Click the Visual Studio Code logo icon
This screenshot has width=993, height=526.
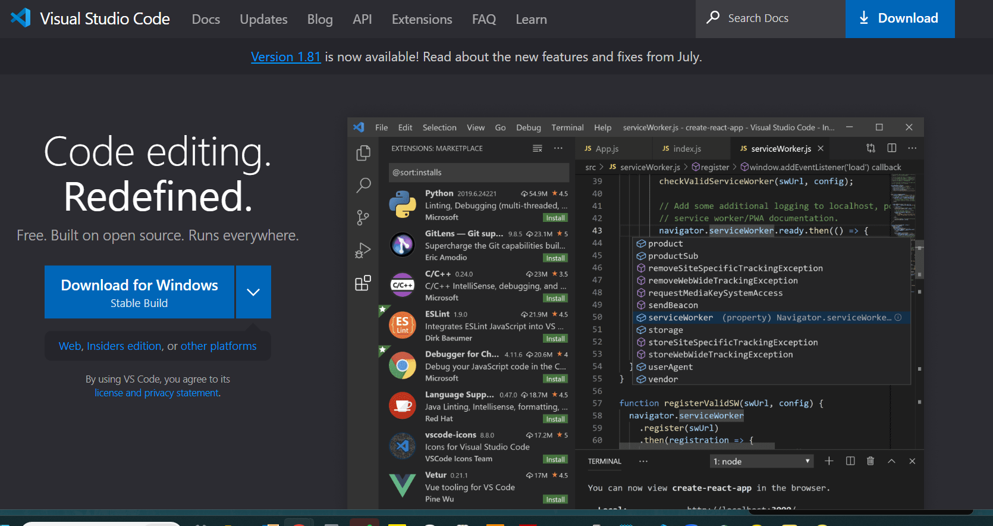point(21,18)
